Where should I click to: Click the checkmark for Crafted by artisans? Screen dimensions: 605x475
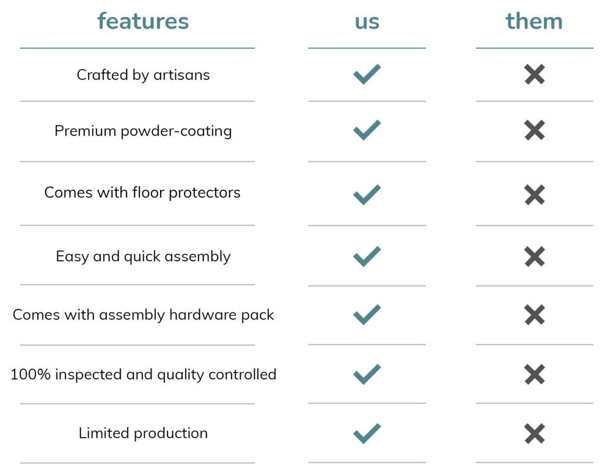point(367,74)
